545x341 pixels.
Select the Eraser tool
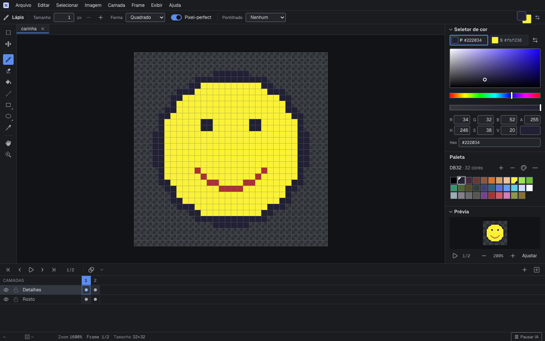tap(8, 71)
